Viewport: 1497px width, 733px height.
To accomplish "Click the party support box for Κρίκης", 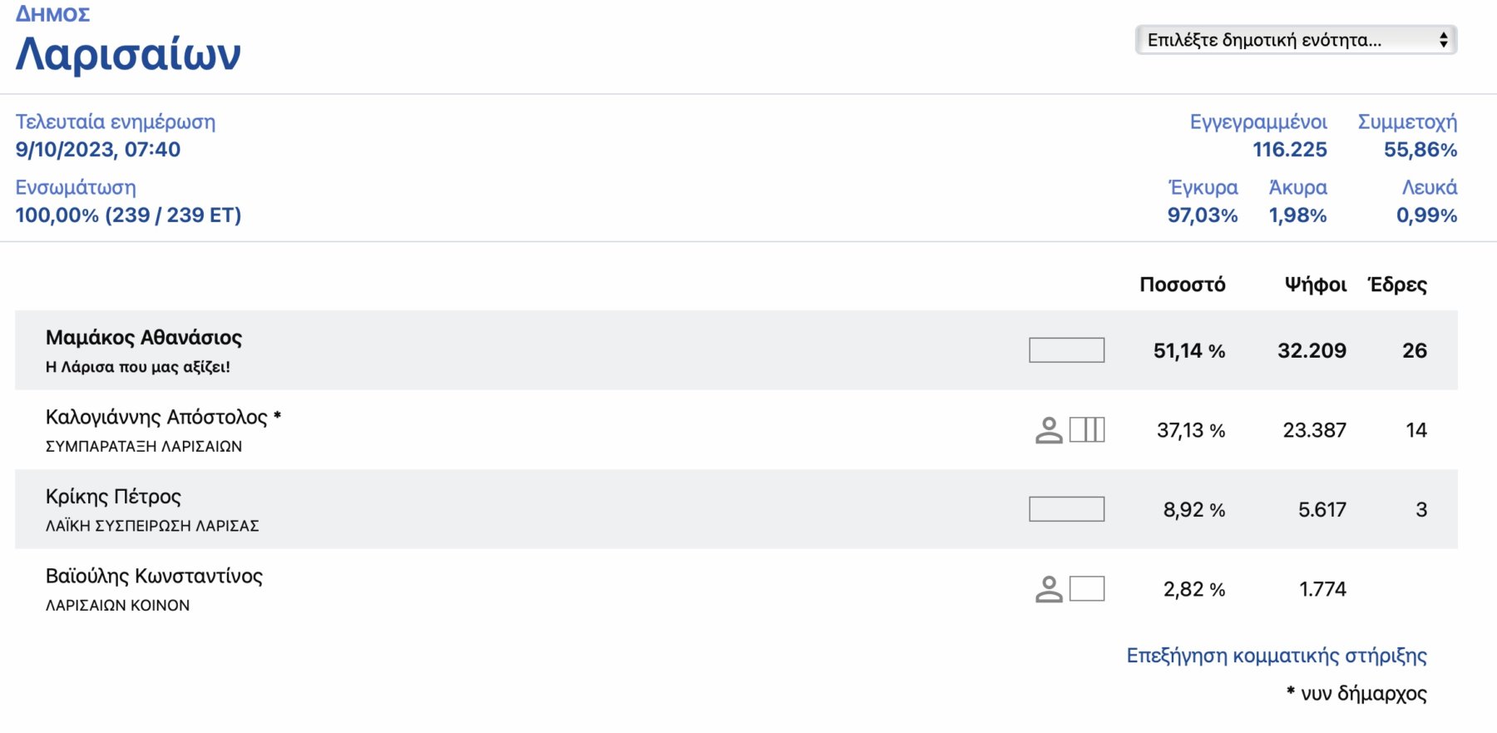I will point(1066,509).
